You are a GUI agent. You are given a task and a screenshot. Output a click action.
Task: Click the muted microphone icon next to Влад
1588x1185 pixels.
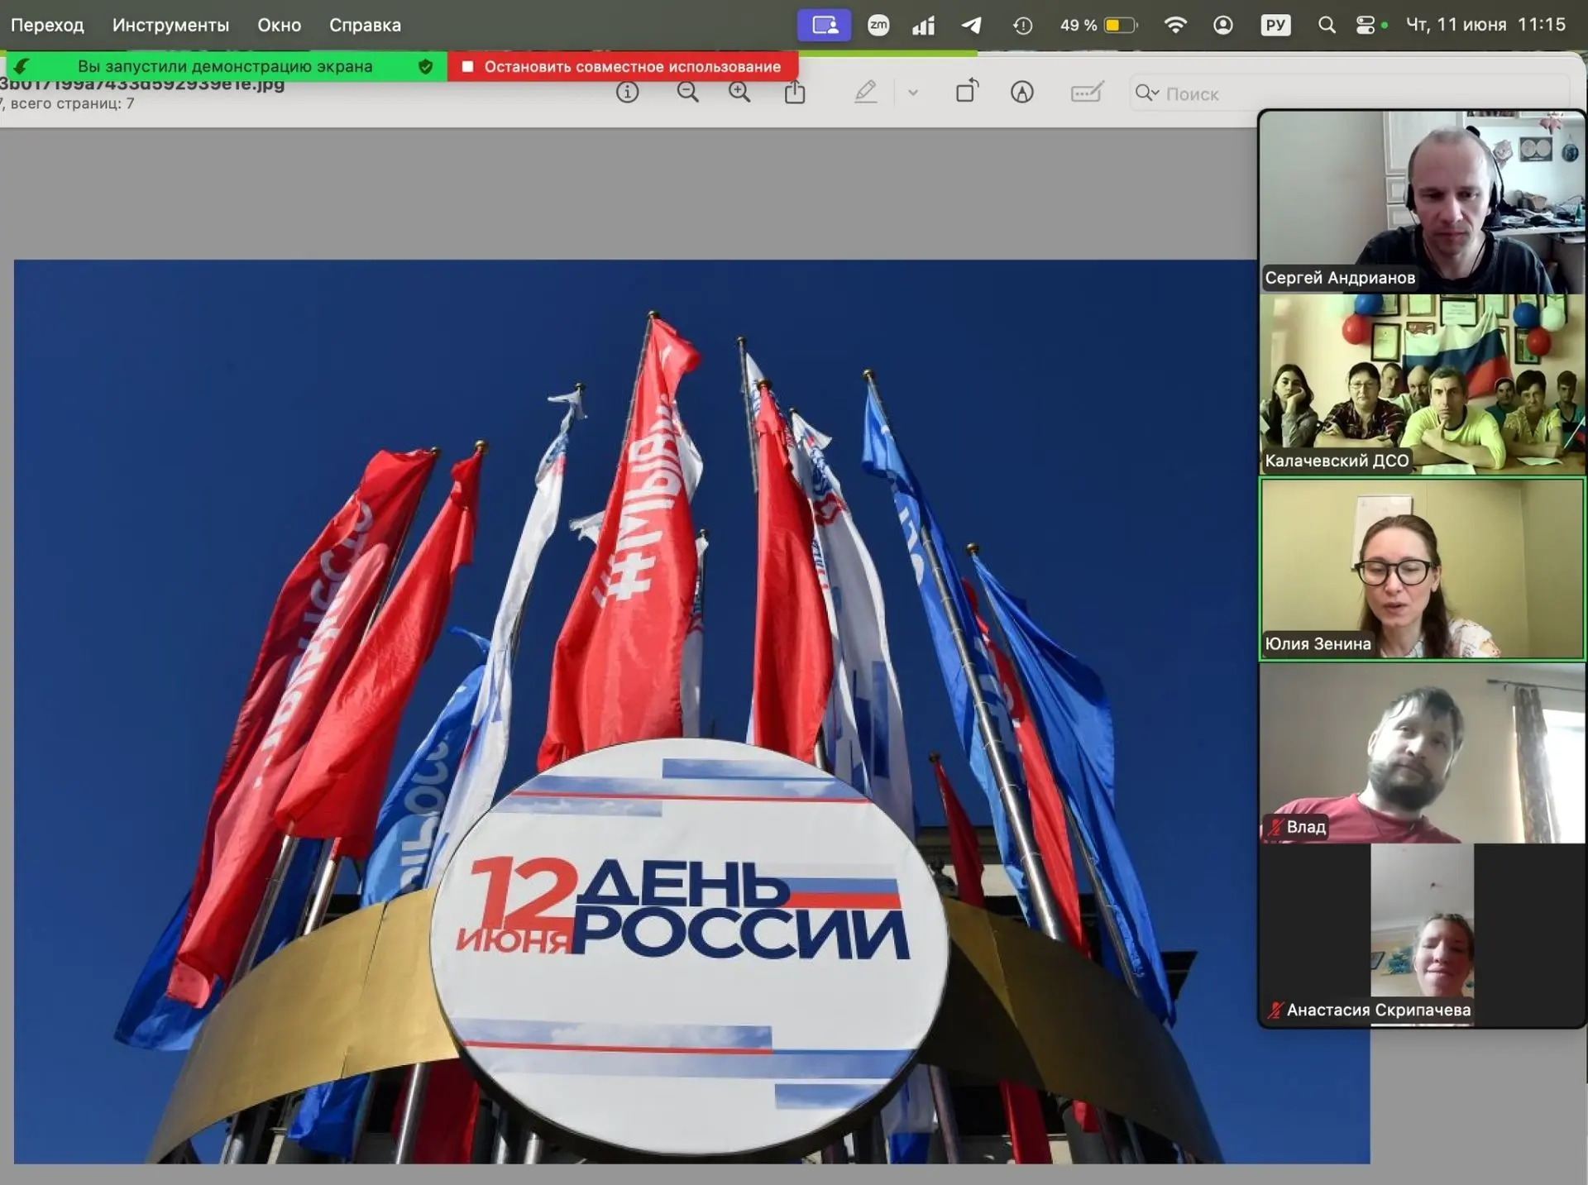1275,827
